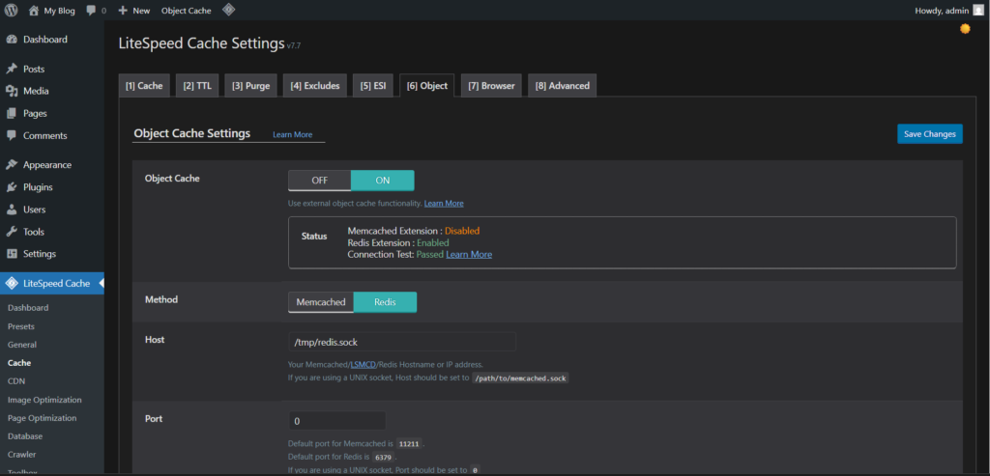Click the Tools wrench icon

pos(12,232)
